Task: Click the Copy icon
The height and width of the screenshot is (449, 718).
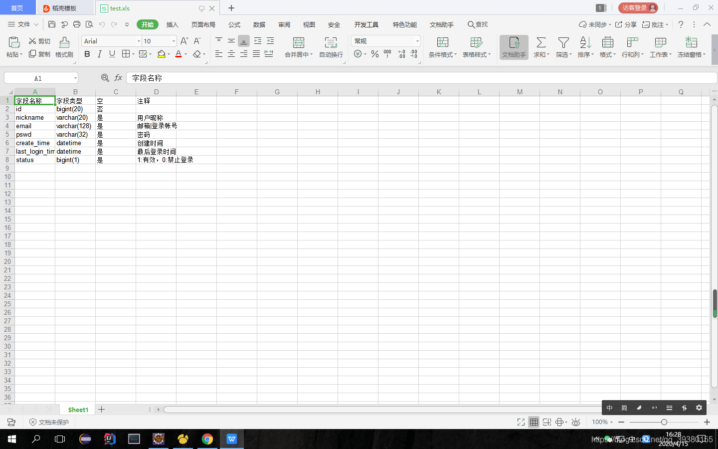Action: 32,54
